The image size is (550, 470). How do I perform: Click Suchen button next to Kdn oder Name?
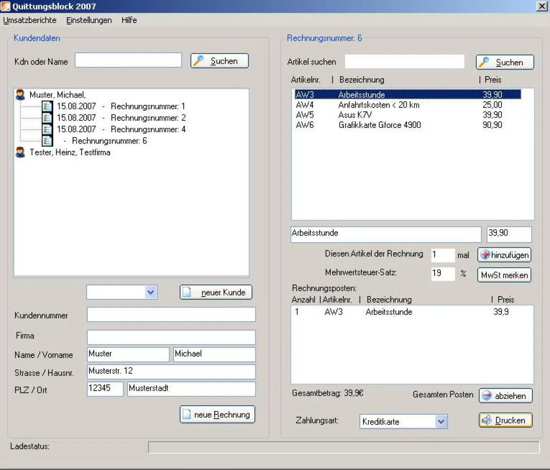[x=219, y=61]
